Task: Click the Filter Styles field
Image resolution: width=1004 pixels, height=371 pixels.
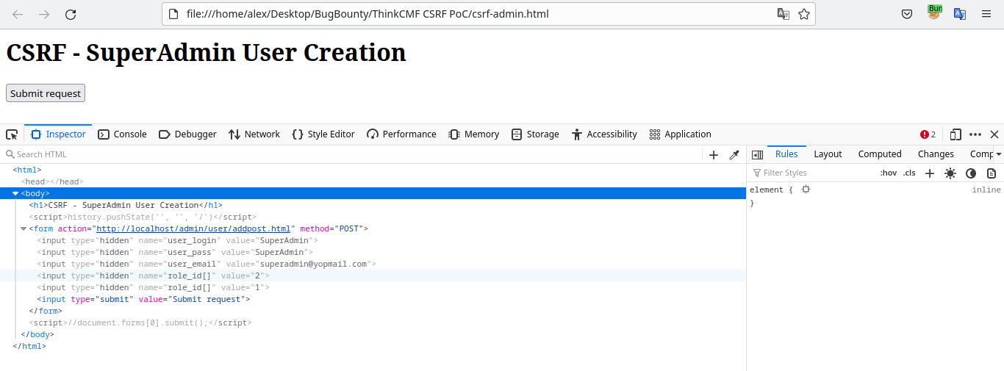Action: tap(812, 173)
